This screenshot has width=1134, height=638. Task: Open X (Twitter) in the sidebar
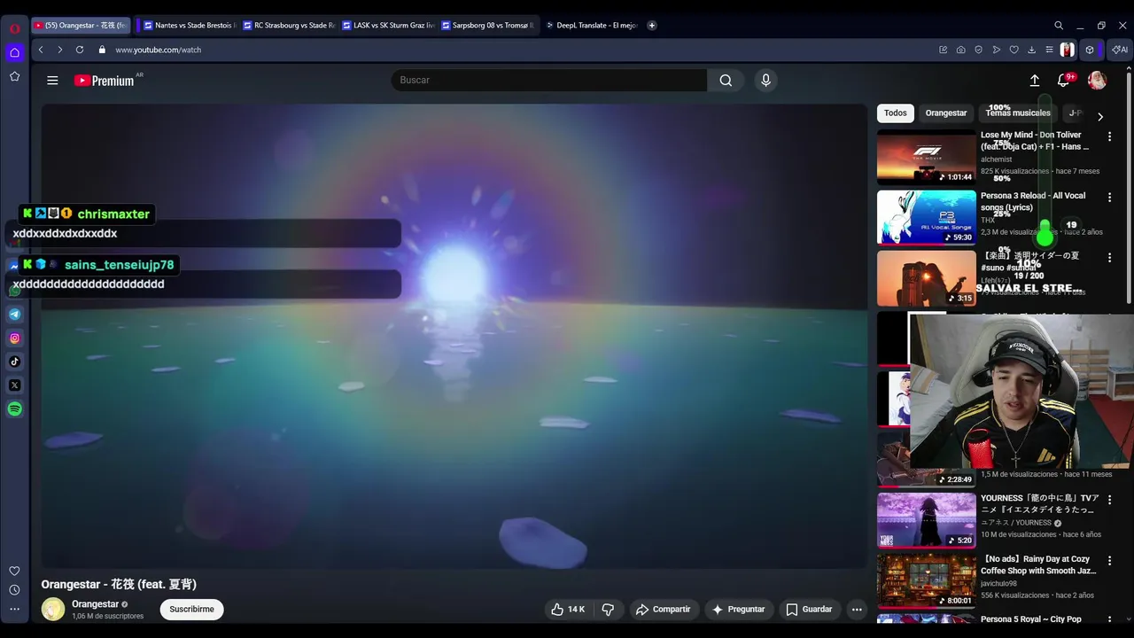click(x=15, y=385)
